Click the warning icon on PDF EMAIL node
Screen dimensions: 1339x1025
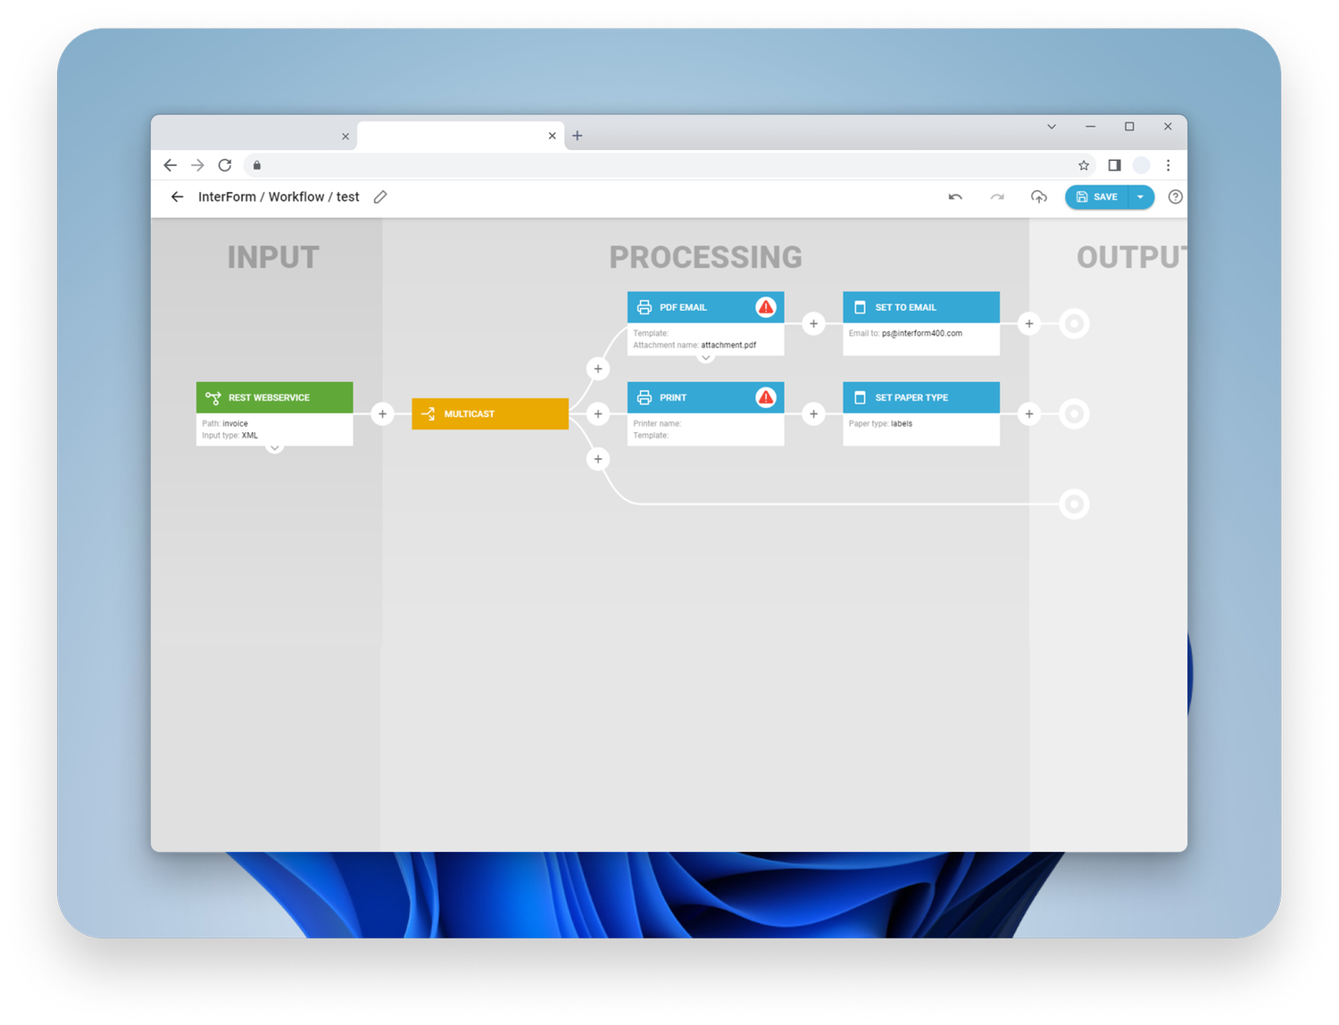(765, 306)
